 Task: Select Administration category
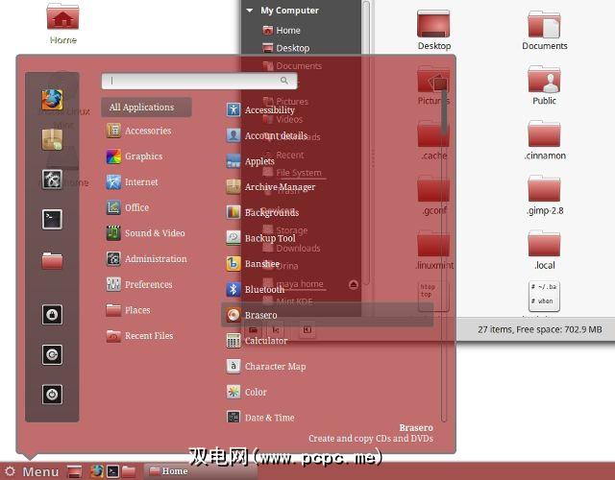point(147,258)
